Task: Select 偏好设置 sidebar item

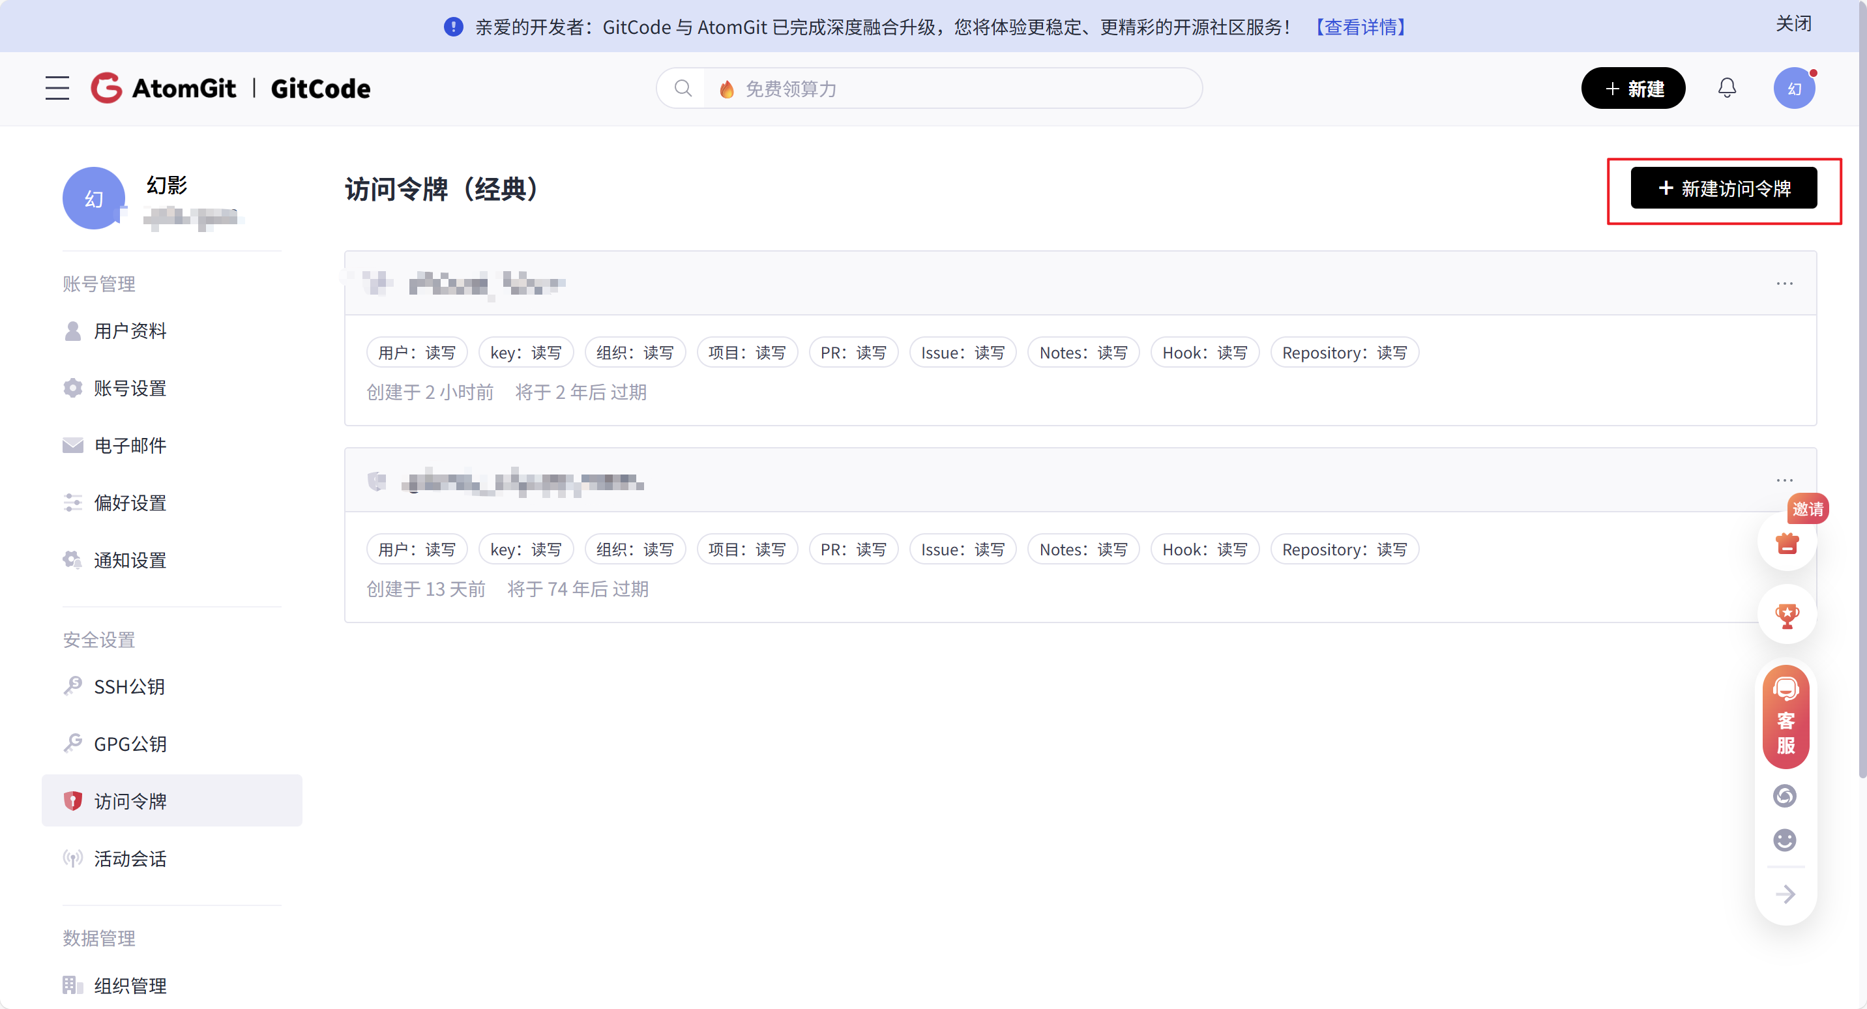Action: point(130,503)
